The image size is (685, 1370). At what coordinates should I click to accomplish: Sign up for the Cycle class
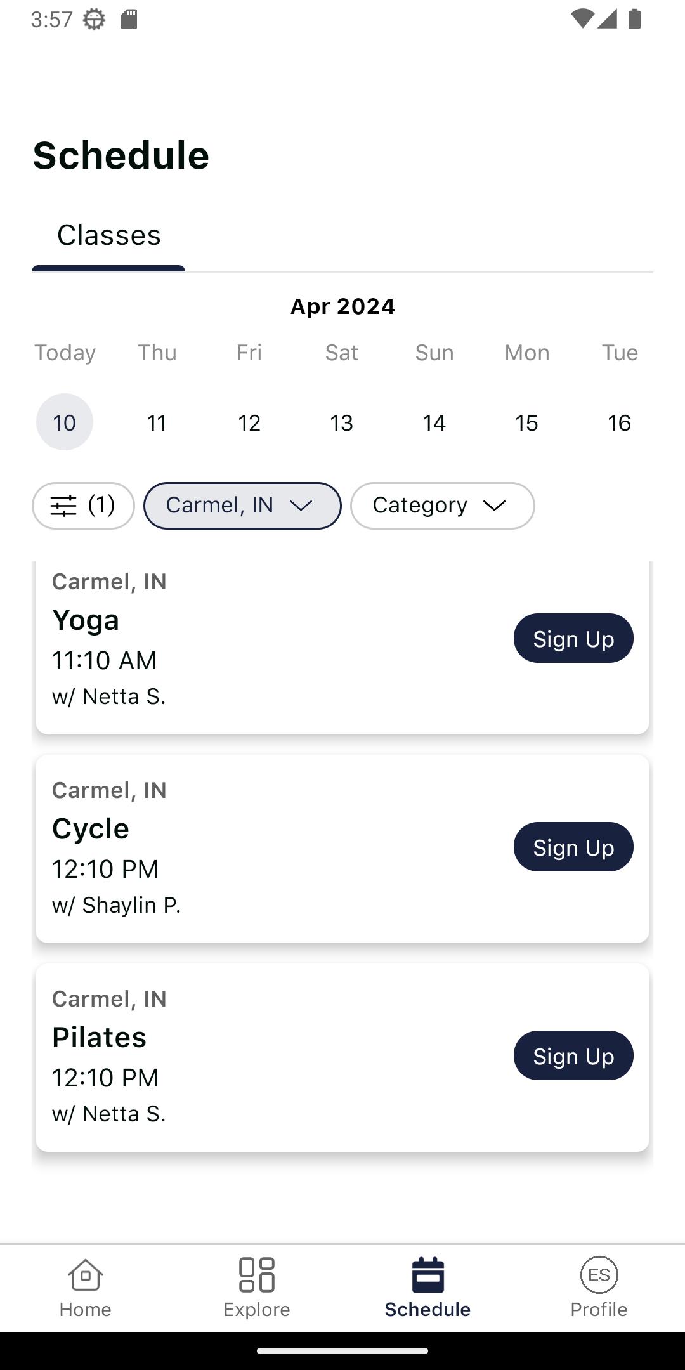(573, 847)
